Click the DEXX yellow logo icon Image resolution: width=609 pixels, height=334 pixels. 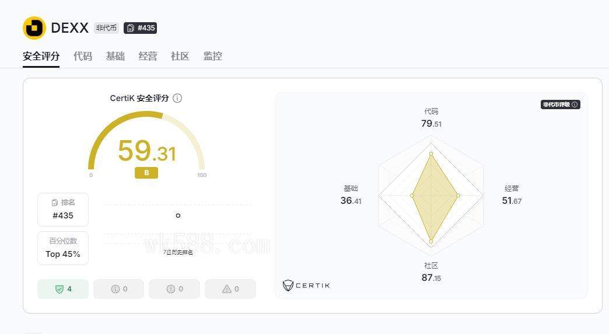pos(34,28)
